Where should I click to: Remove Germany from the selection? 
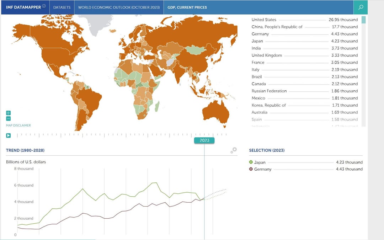[x=251, y=169]
